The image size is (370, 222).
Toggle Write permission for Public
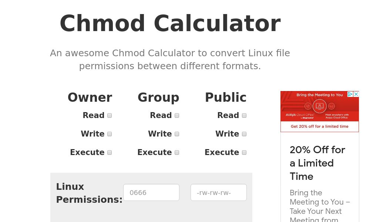click(244, 134)
